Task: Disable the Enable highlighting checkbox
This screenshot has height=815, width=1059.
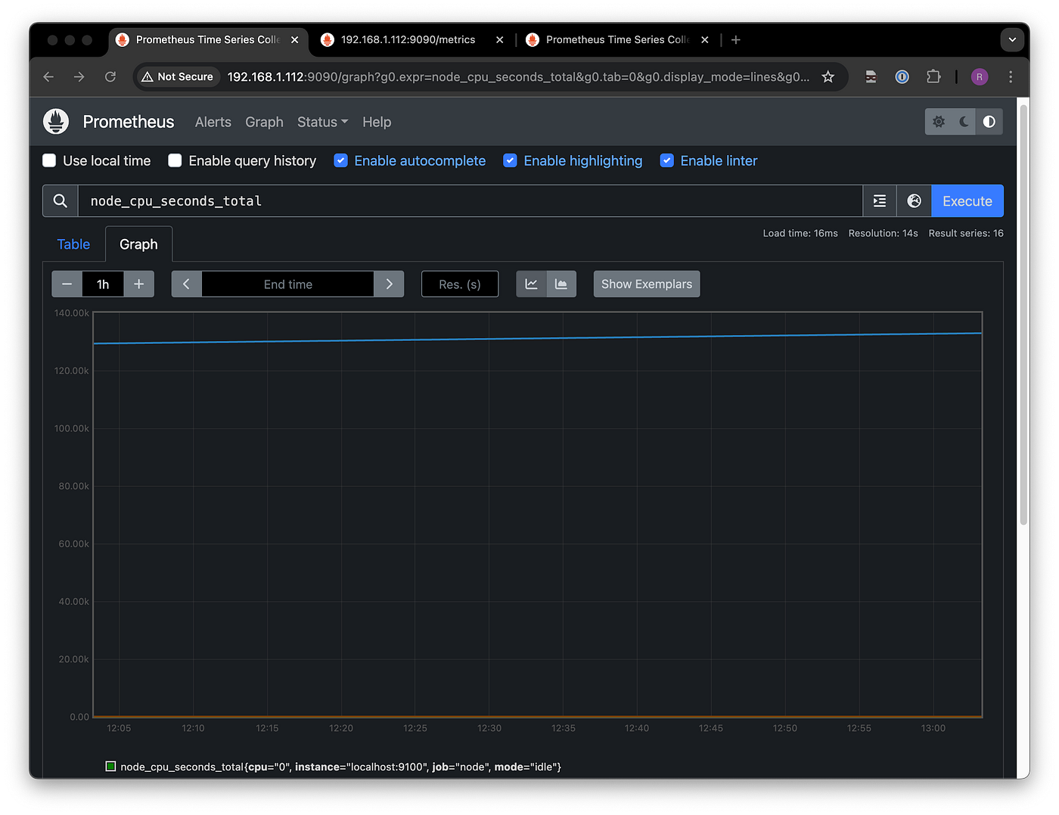Action: click(511, 160)
